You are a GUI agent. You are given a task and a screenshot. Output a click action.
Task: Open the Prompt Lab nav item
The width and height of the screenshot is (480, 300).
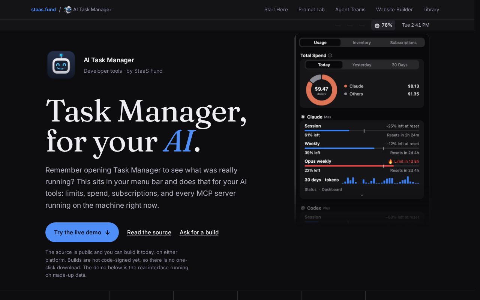[x=312, y=10]
